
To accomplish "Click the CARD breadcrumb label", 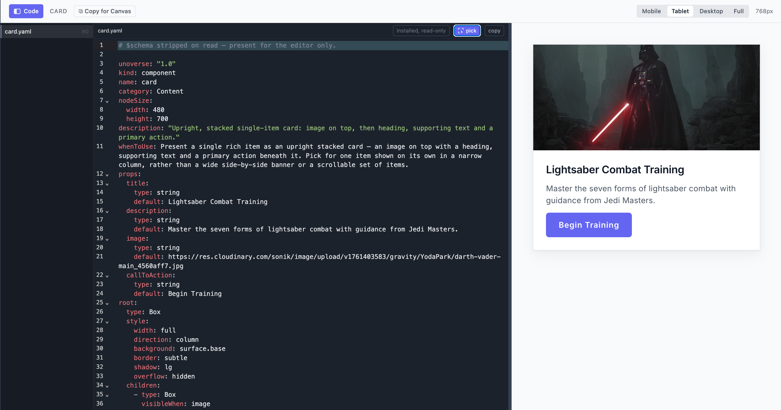I will click(x=58, y=11).
